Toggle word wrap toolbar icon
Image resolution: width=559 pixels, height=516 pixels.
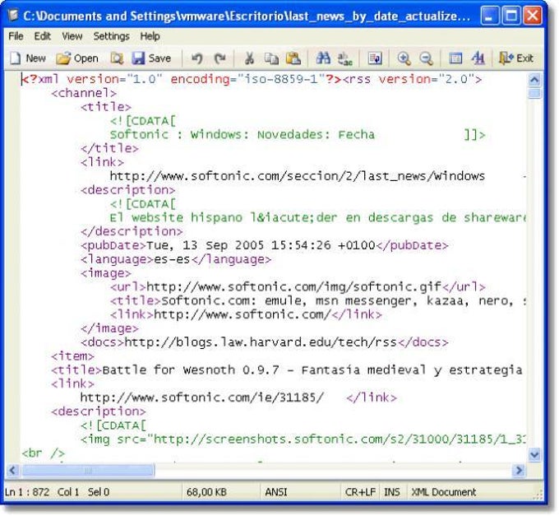[x=375, y=58]
